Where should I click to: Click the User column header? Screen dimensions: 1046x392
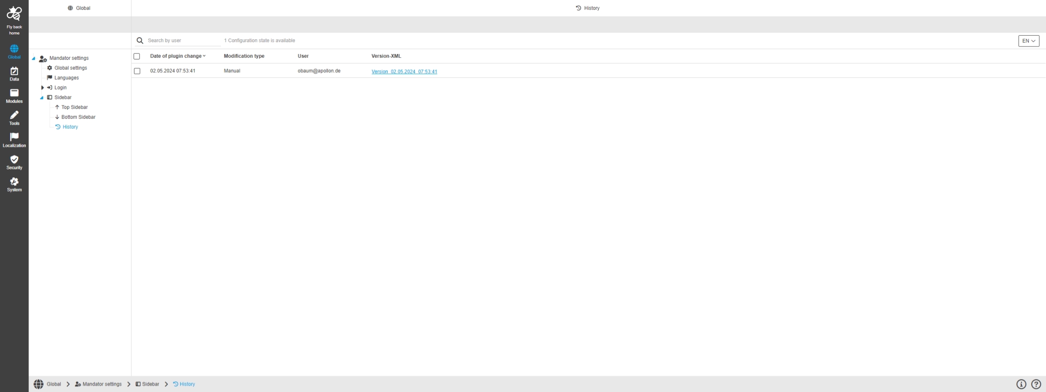pos(303,56)
